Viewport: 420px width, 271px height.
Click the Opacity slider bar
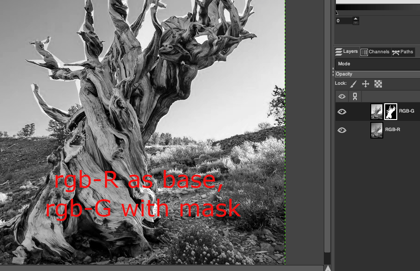377,74
